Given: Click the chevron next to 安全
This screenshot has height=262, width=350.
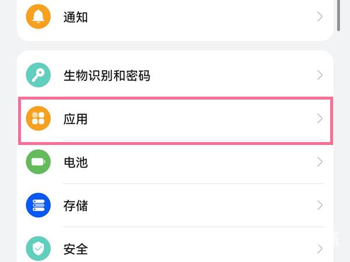Looking at the screenshot, I should [320, 249].
